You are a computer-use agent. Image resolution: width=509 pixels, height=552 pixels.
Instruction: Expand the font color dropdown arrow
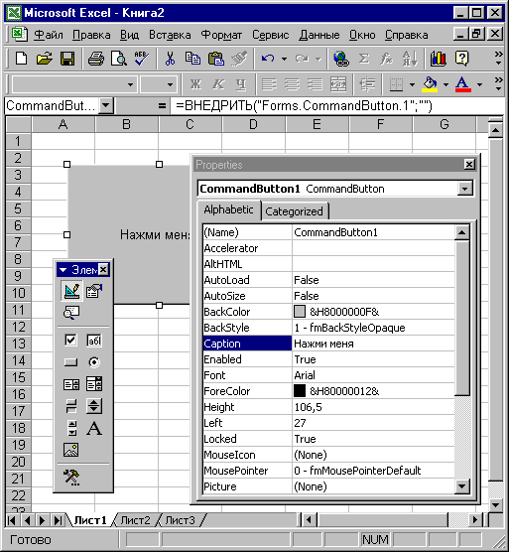pyautogui.click(x=479, y=84)
